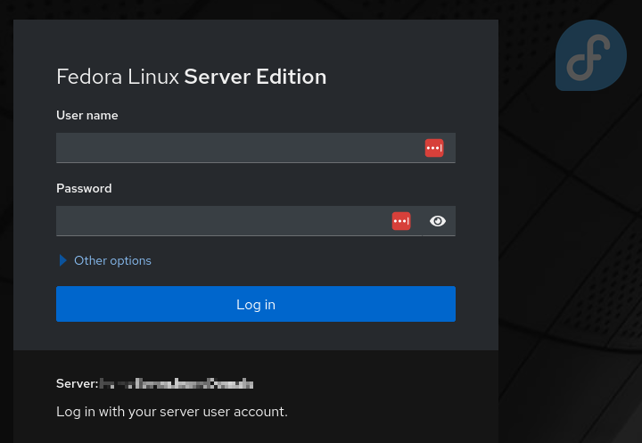Focus the User name input field

coord(236,148)
